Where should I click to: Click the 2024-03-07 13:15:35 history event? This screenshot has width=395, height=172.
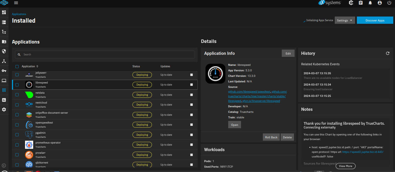point(317,73)
